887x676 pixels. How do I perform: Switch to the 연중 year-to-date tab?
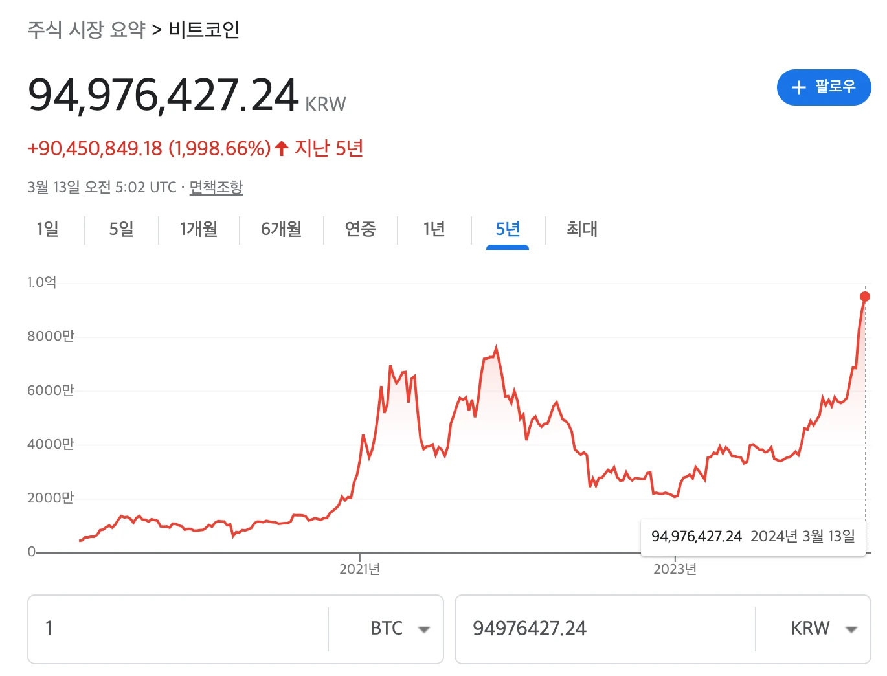[360, 229]
